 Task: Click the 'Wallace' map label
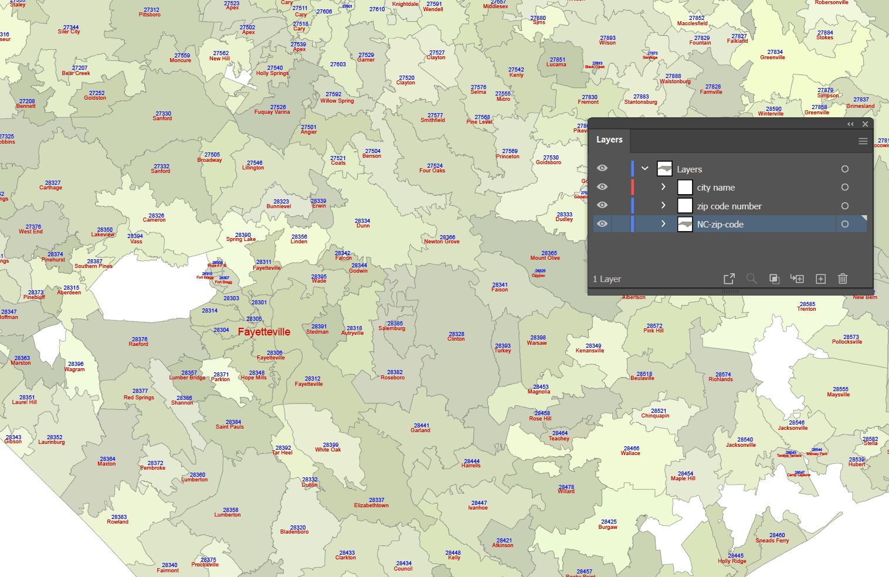click(x=630, y=453)
